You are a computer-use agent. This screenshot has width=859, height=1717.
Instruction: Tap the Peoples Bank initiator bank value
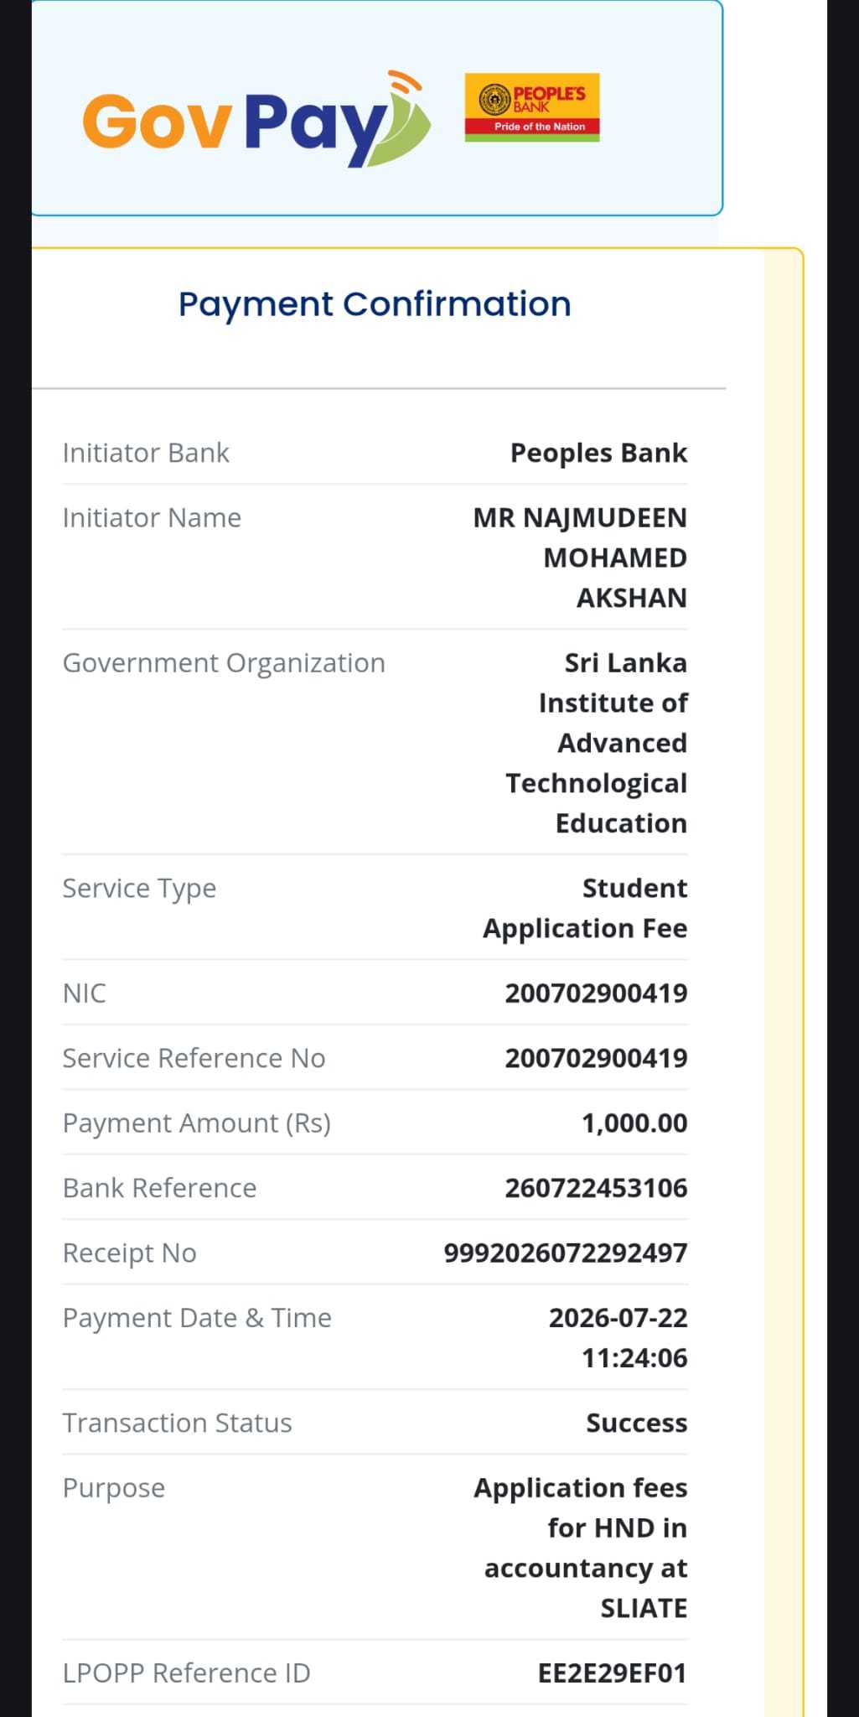598,453
